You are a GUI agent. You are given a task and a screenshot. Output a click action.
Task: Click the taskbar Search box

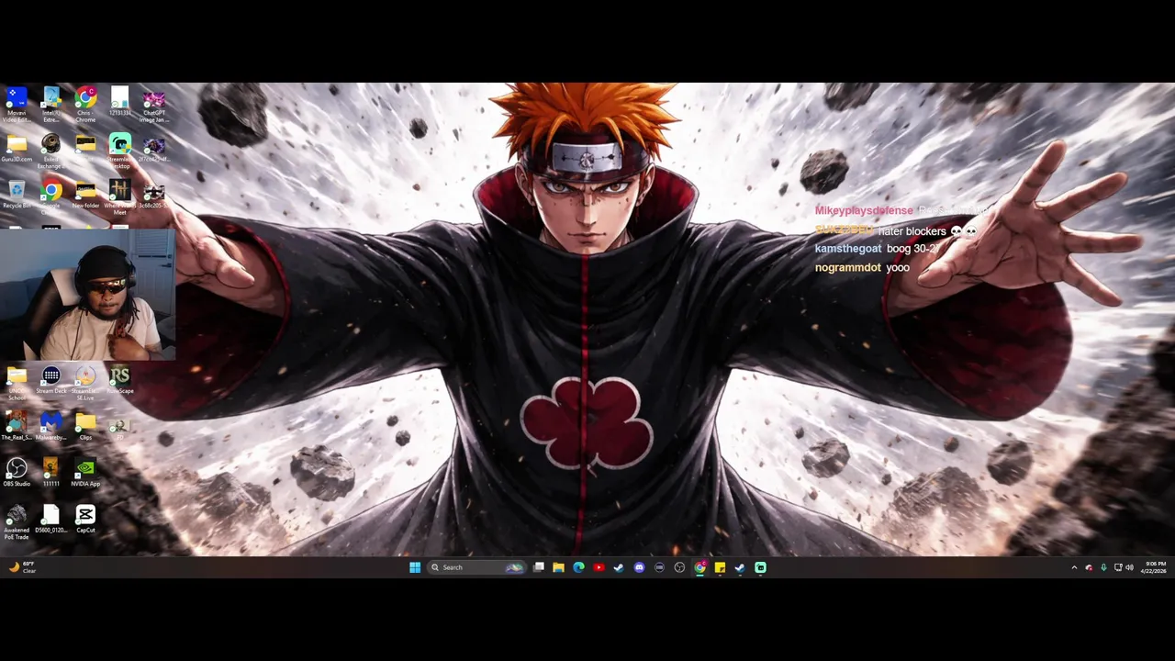point(477,567)
